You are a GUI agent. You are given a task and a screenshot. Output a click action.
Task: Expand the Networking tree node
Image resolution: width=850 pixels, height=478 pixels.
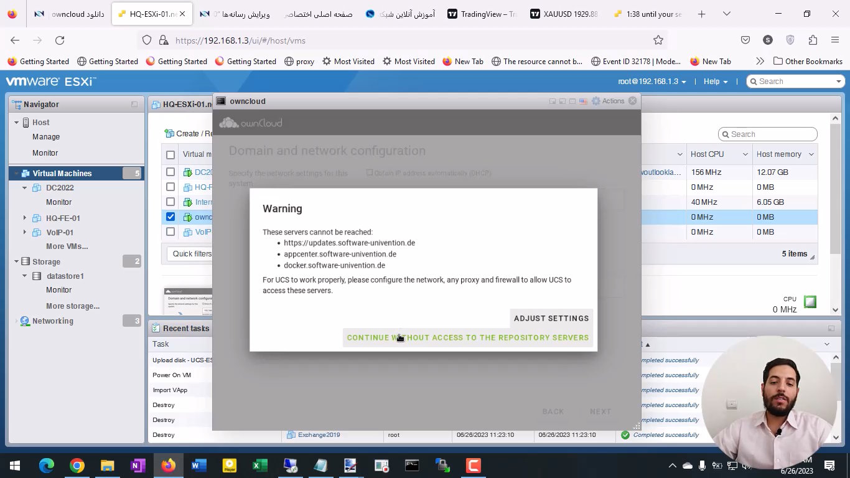pyautogui.click(x=17, y=321)
